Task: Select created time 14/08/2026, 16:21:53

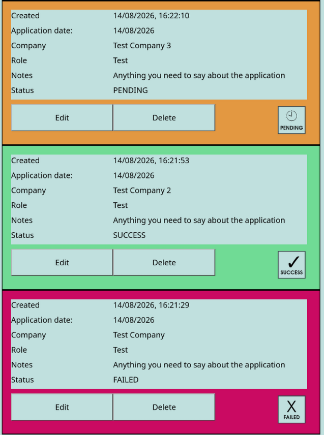Action: (x=151, y=161)
